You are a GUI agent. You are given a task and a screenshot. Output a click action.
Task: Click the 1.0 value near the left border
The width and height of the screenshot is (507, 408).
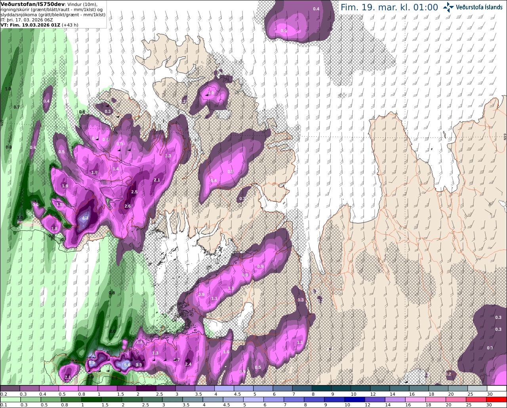pyautogui.click(x=8, y=89)
